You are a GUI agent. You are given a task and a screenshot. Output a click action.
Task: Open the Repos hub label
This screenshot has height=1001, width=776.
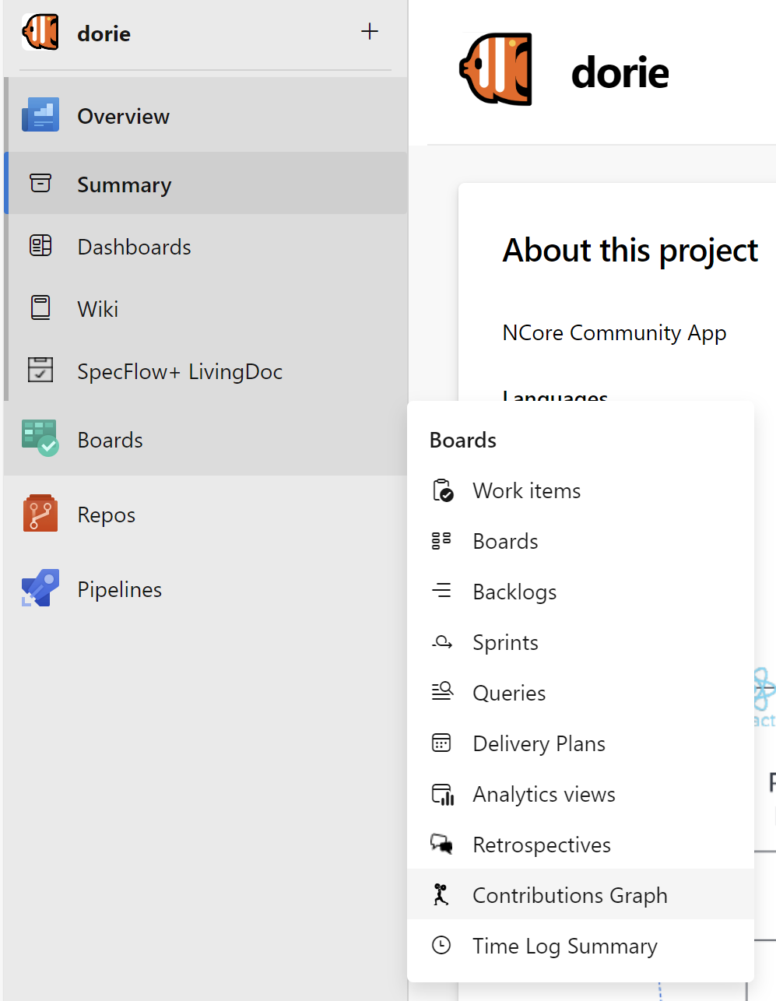107,515
